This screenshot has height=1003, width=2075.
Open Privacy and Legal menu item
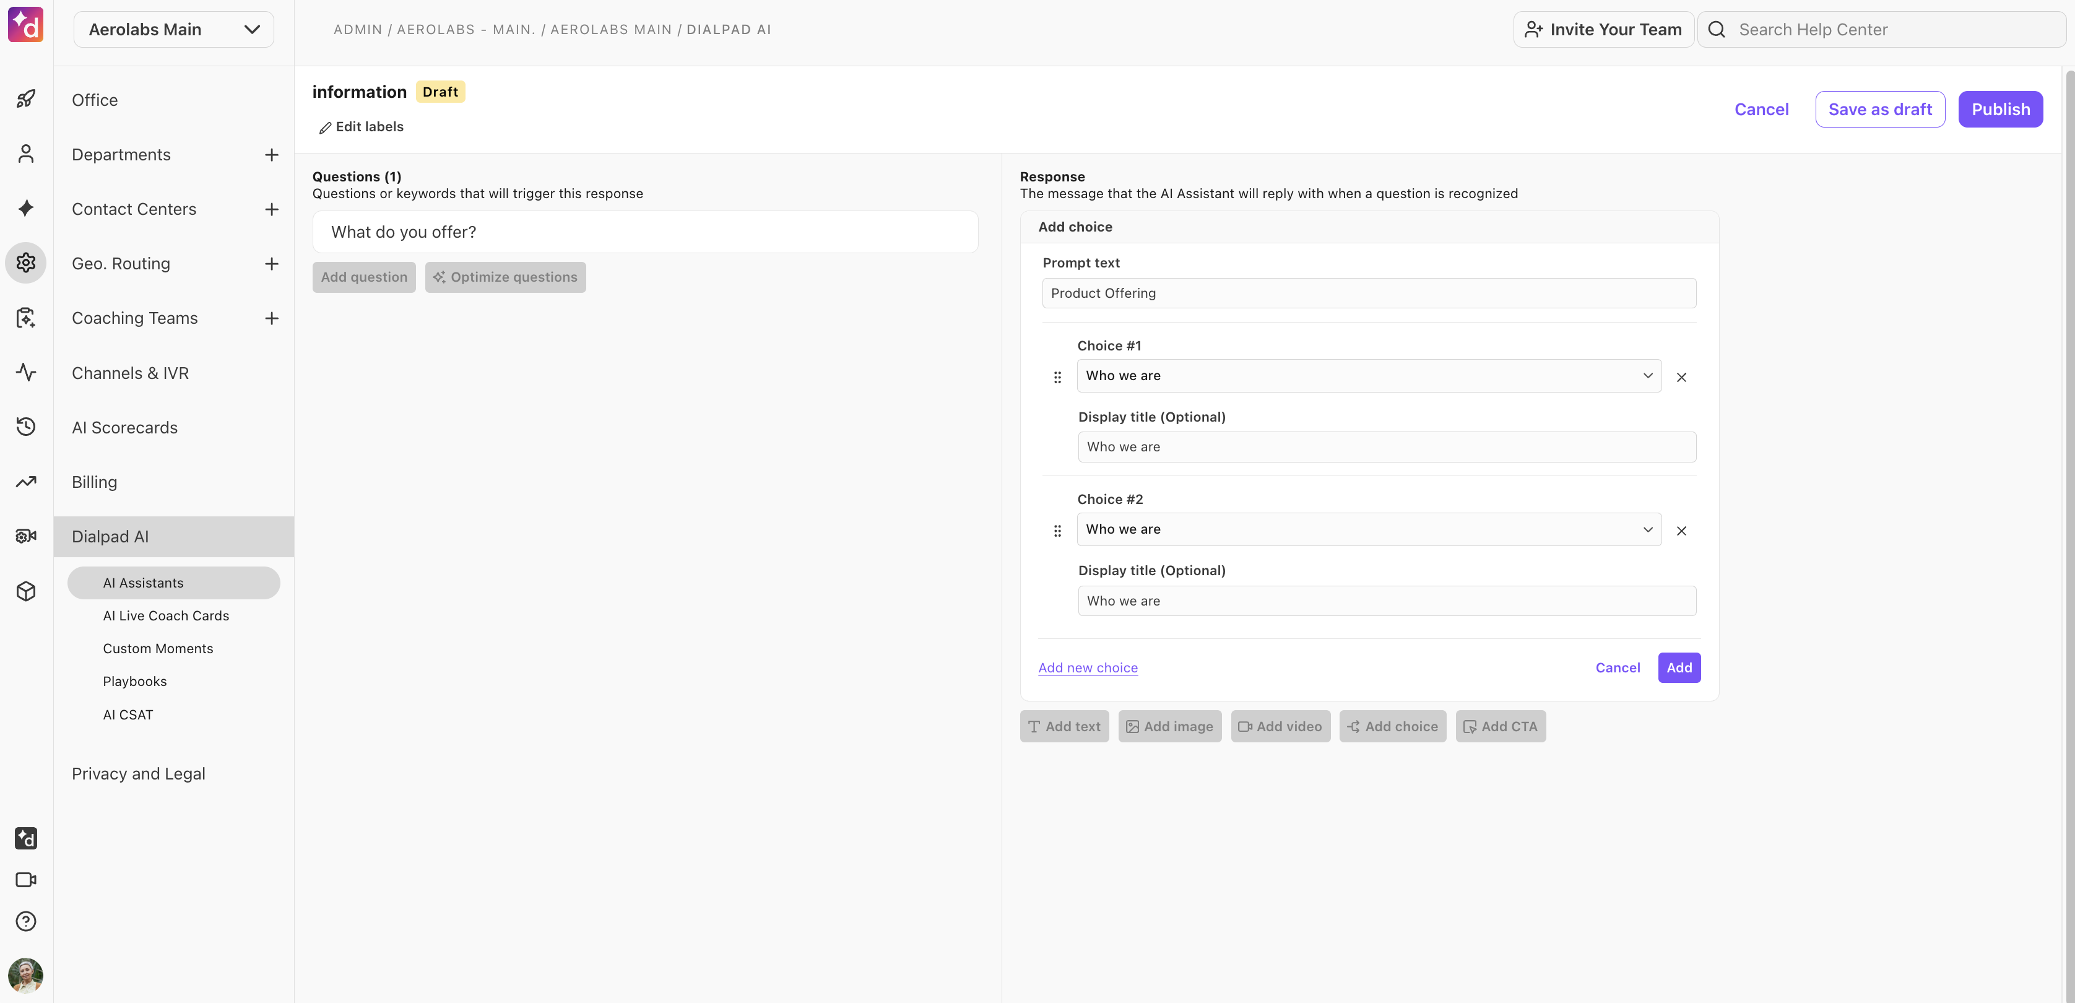pos(139,773)
